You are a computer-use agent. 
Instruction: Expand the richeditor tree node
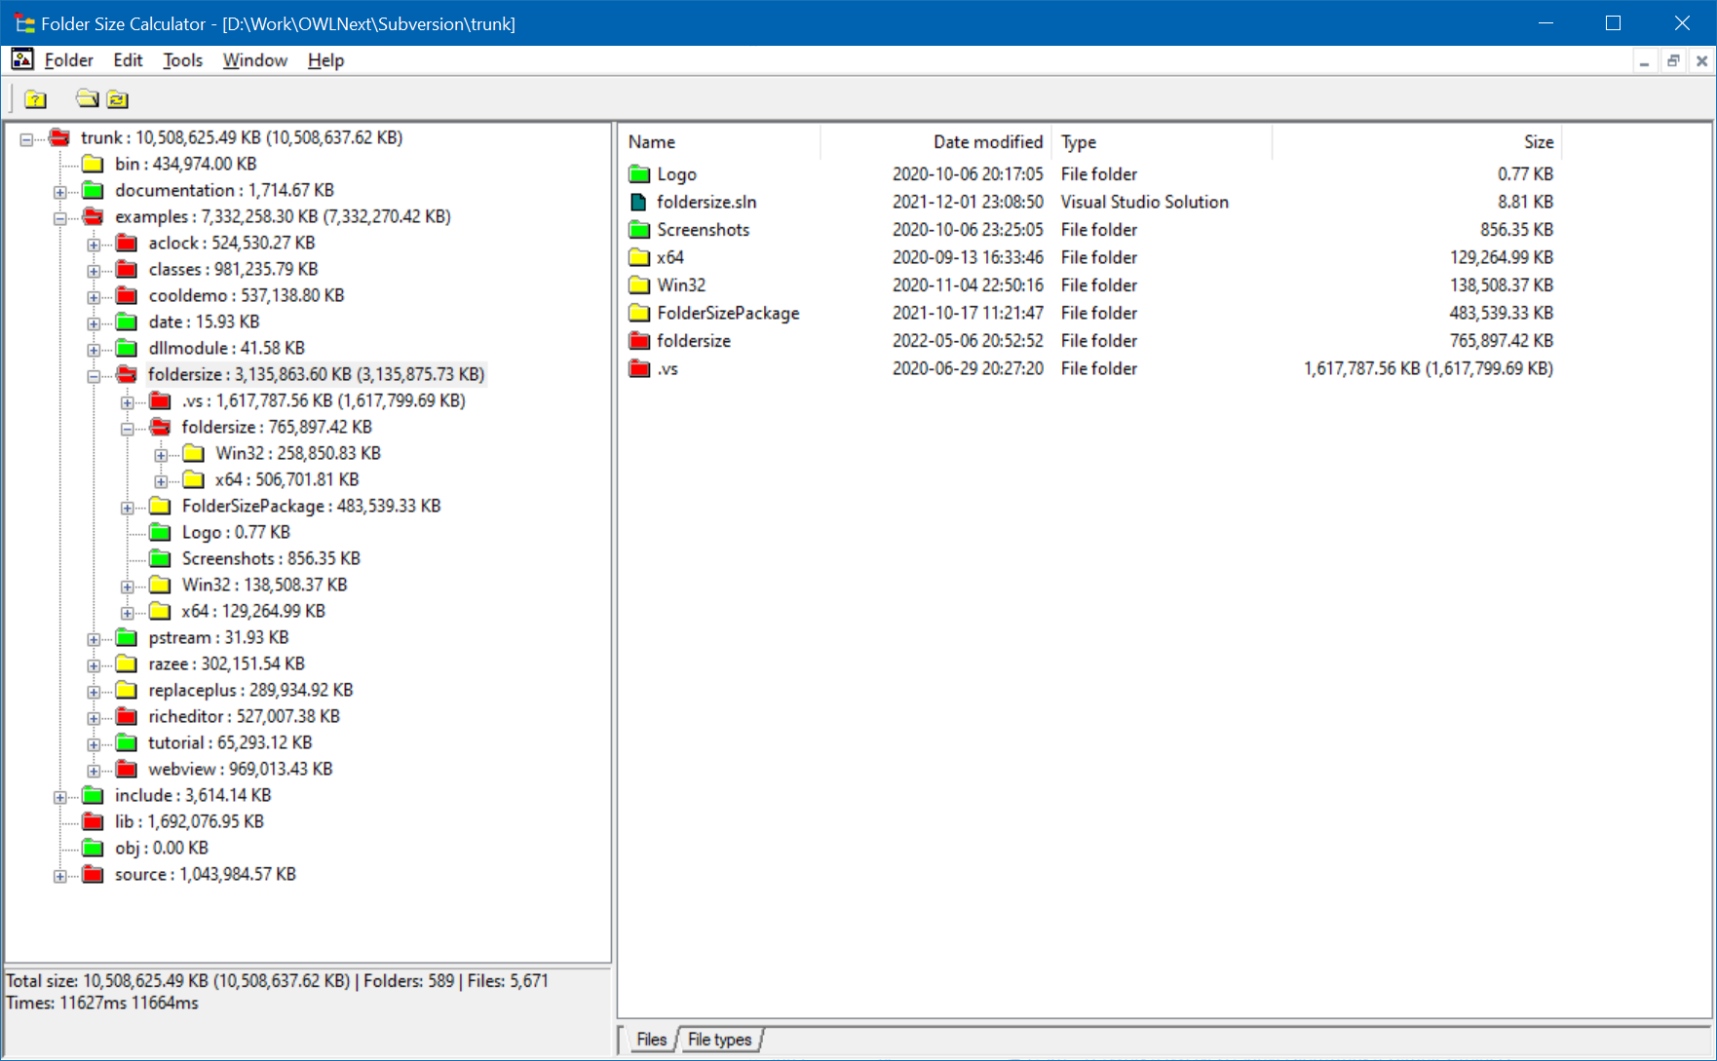94,718
